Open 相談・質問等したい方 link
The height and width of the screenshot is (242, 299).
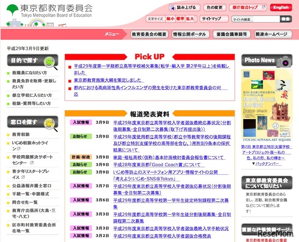[x=31, y=104]
